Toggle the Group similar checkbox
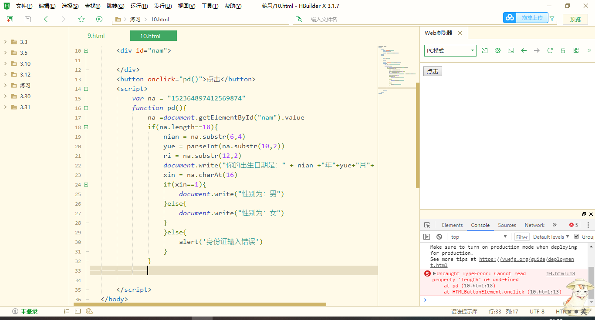595x320 pixels. pos(577,237)
